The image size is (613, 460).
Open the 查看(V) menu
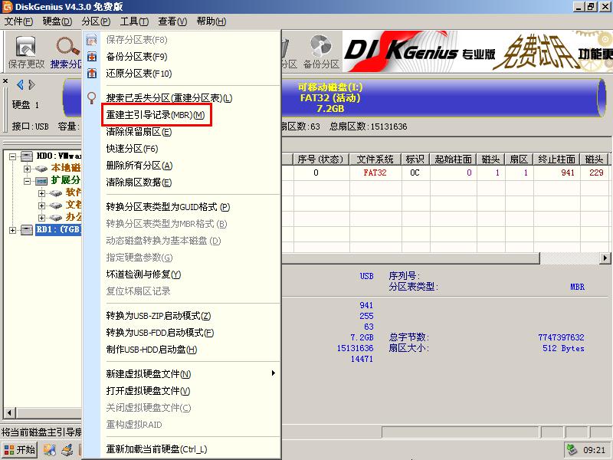pos(172,21)
